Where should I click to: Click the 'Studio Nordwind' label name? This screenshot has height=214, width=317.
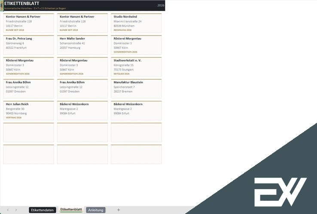(x=125, y=17)
